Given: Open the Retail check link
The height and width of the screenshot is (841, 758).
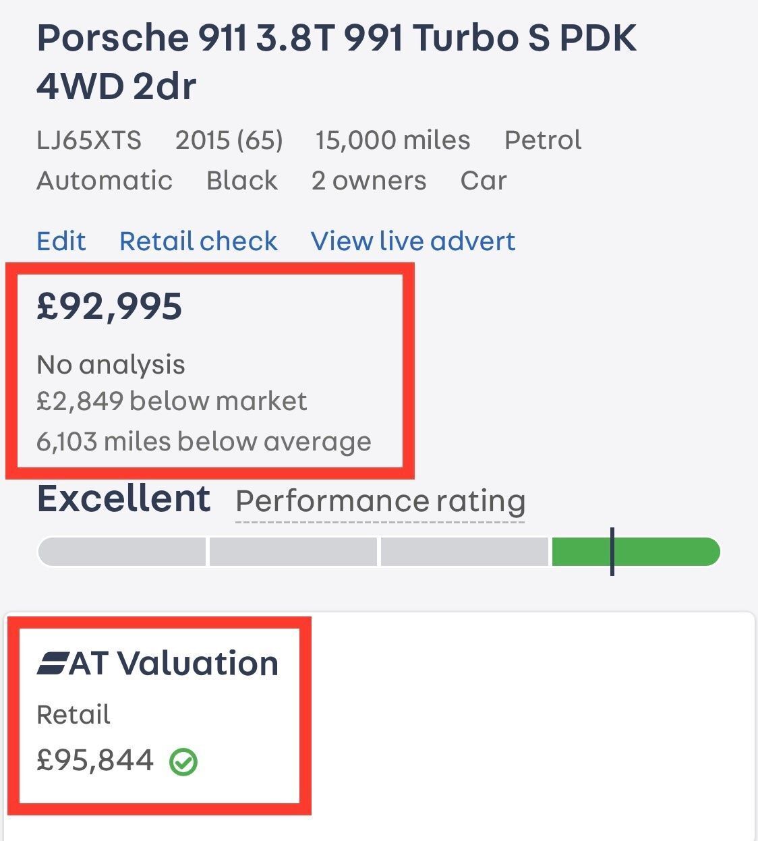Looking at the screenshot, I should click(198, 241).
